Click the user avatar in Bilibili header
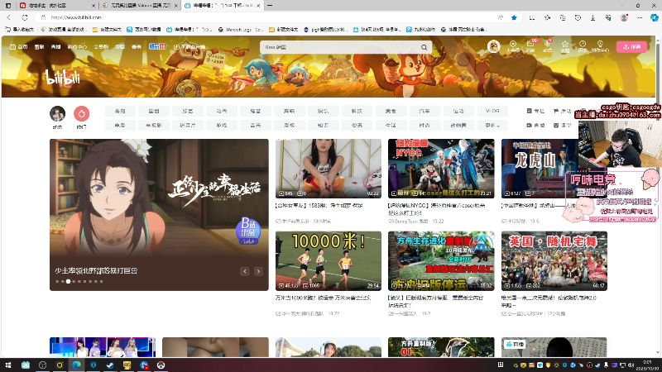Screen dimensions: 662x372 493,46
